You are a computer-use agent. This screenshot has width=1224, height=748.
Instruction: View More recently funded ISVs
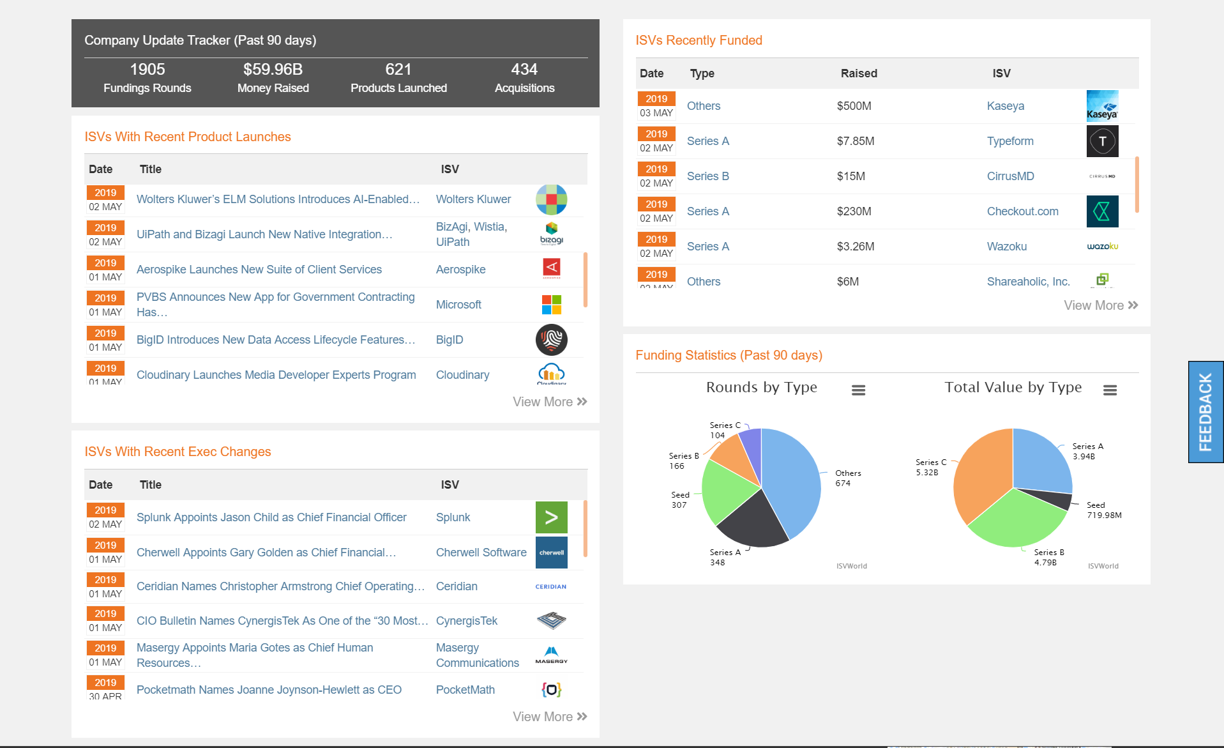point(1101,305)
